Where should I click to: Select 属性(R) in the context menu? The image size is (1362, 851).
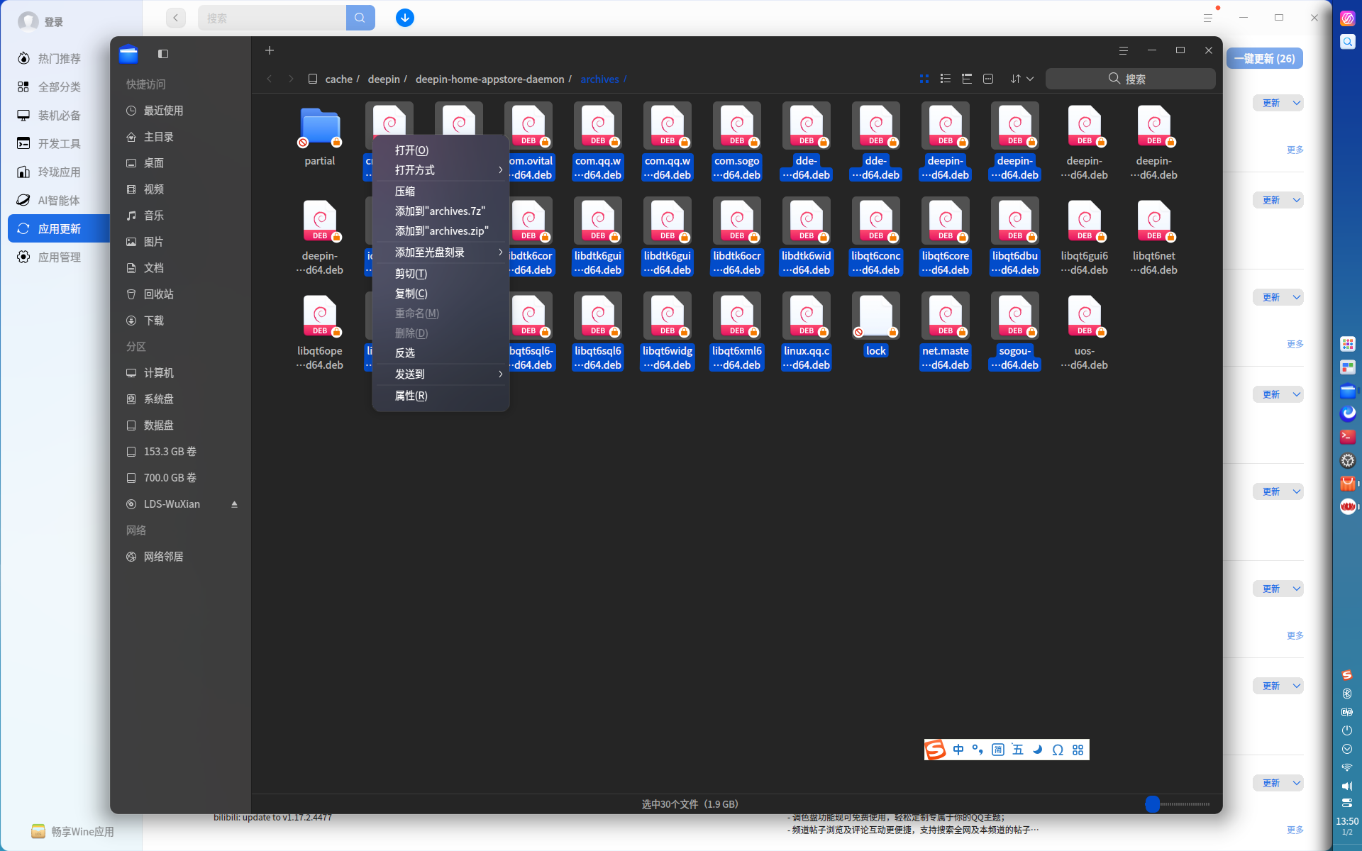click(411, 396)
